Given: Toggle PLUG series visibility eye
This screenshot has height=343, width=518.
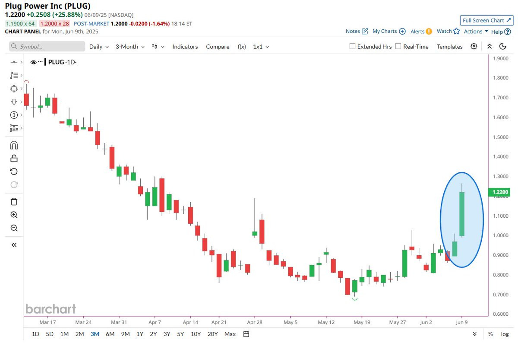Looking at the screenshot, I should coord(34,62).
